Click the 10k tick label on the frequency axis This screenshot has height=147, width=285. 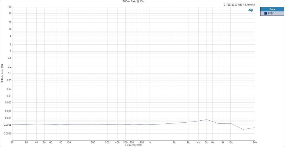[231, 142]
